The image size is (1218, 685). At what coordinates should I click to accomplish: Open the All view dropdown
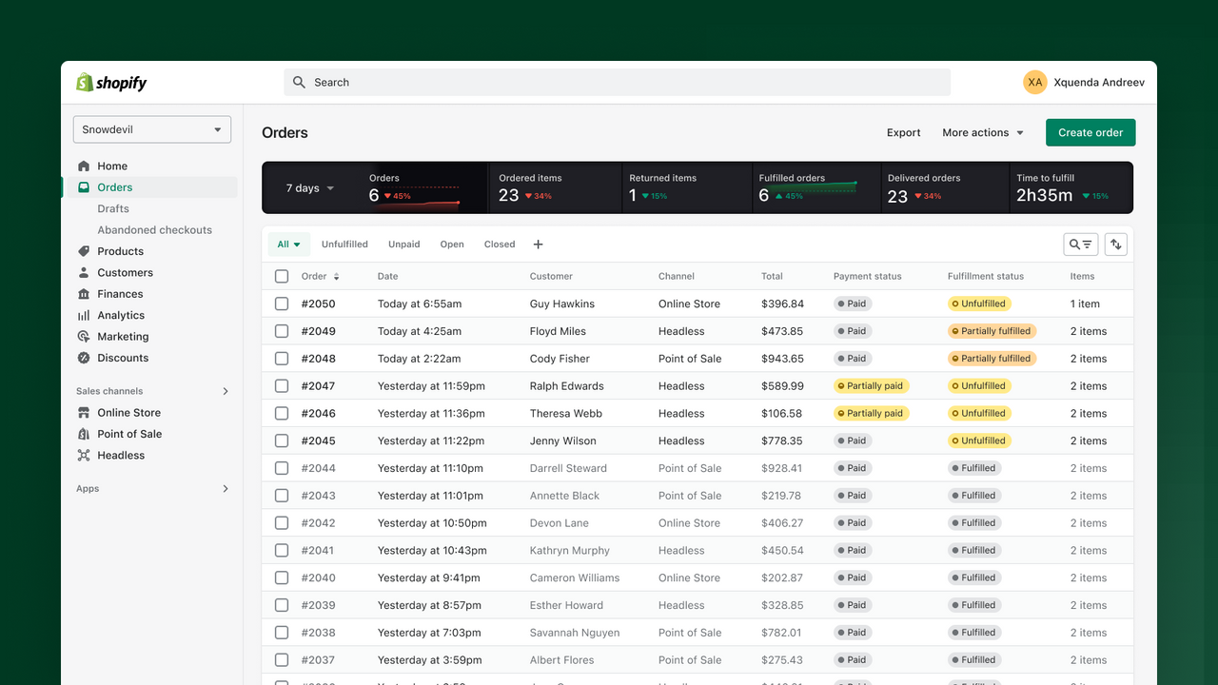288,245
